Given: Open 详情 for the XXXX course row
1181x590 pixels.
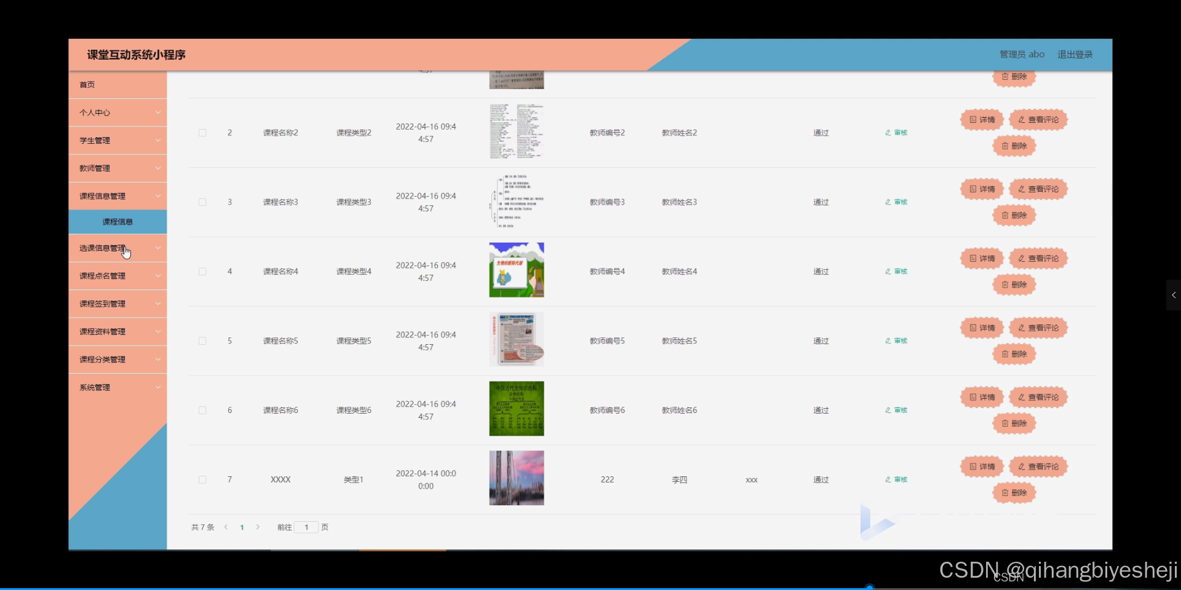Looking at the screenshot, I should [x=982, y=466].
